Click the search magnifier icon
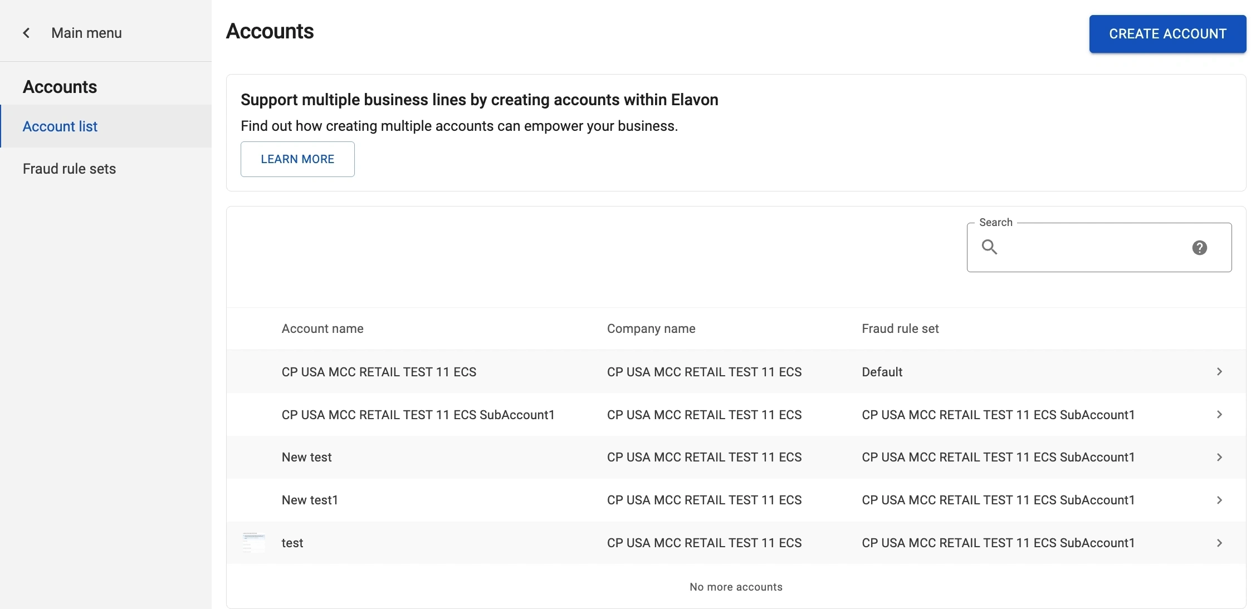 point(989,247)
